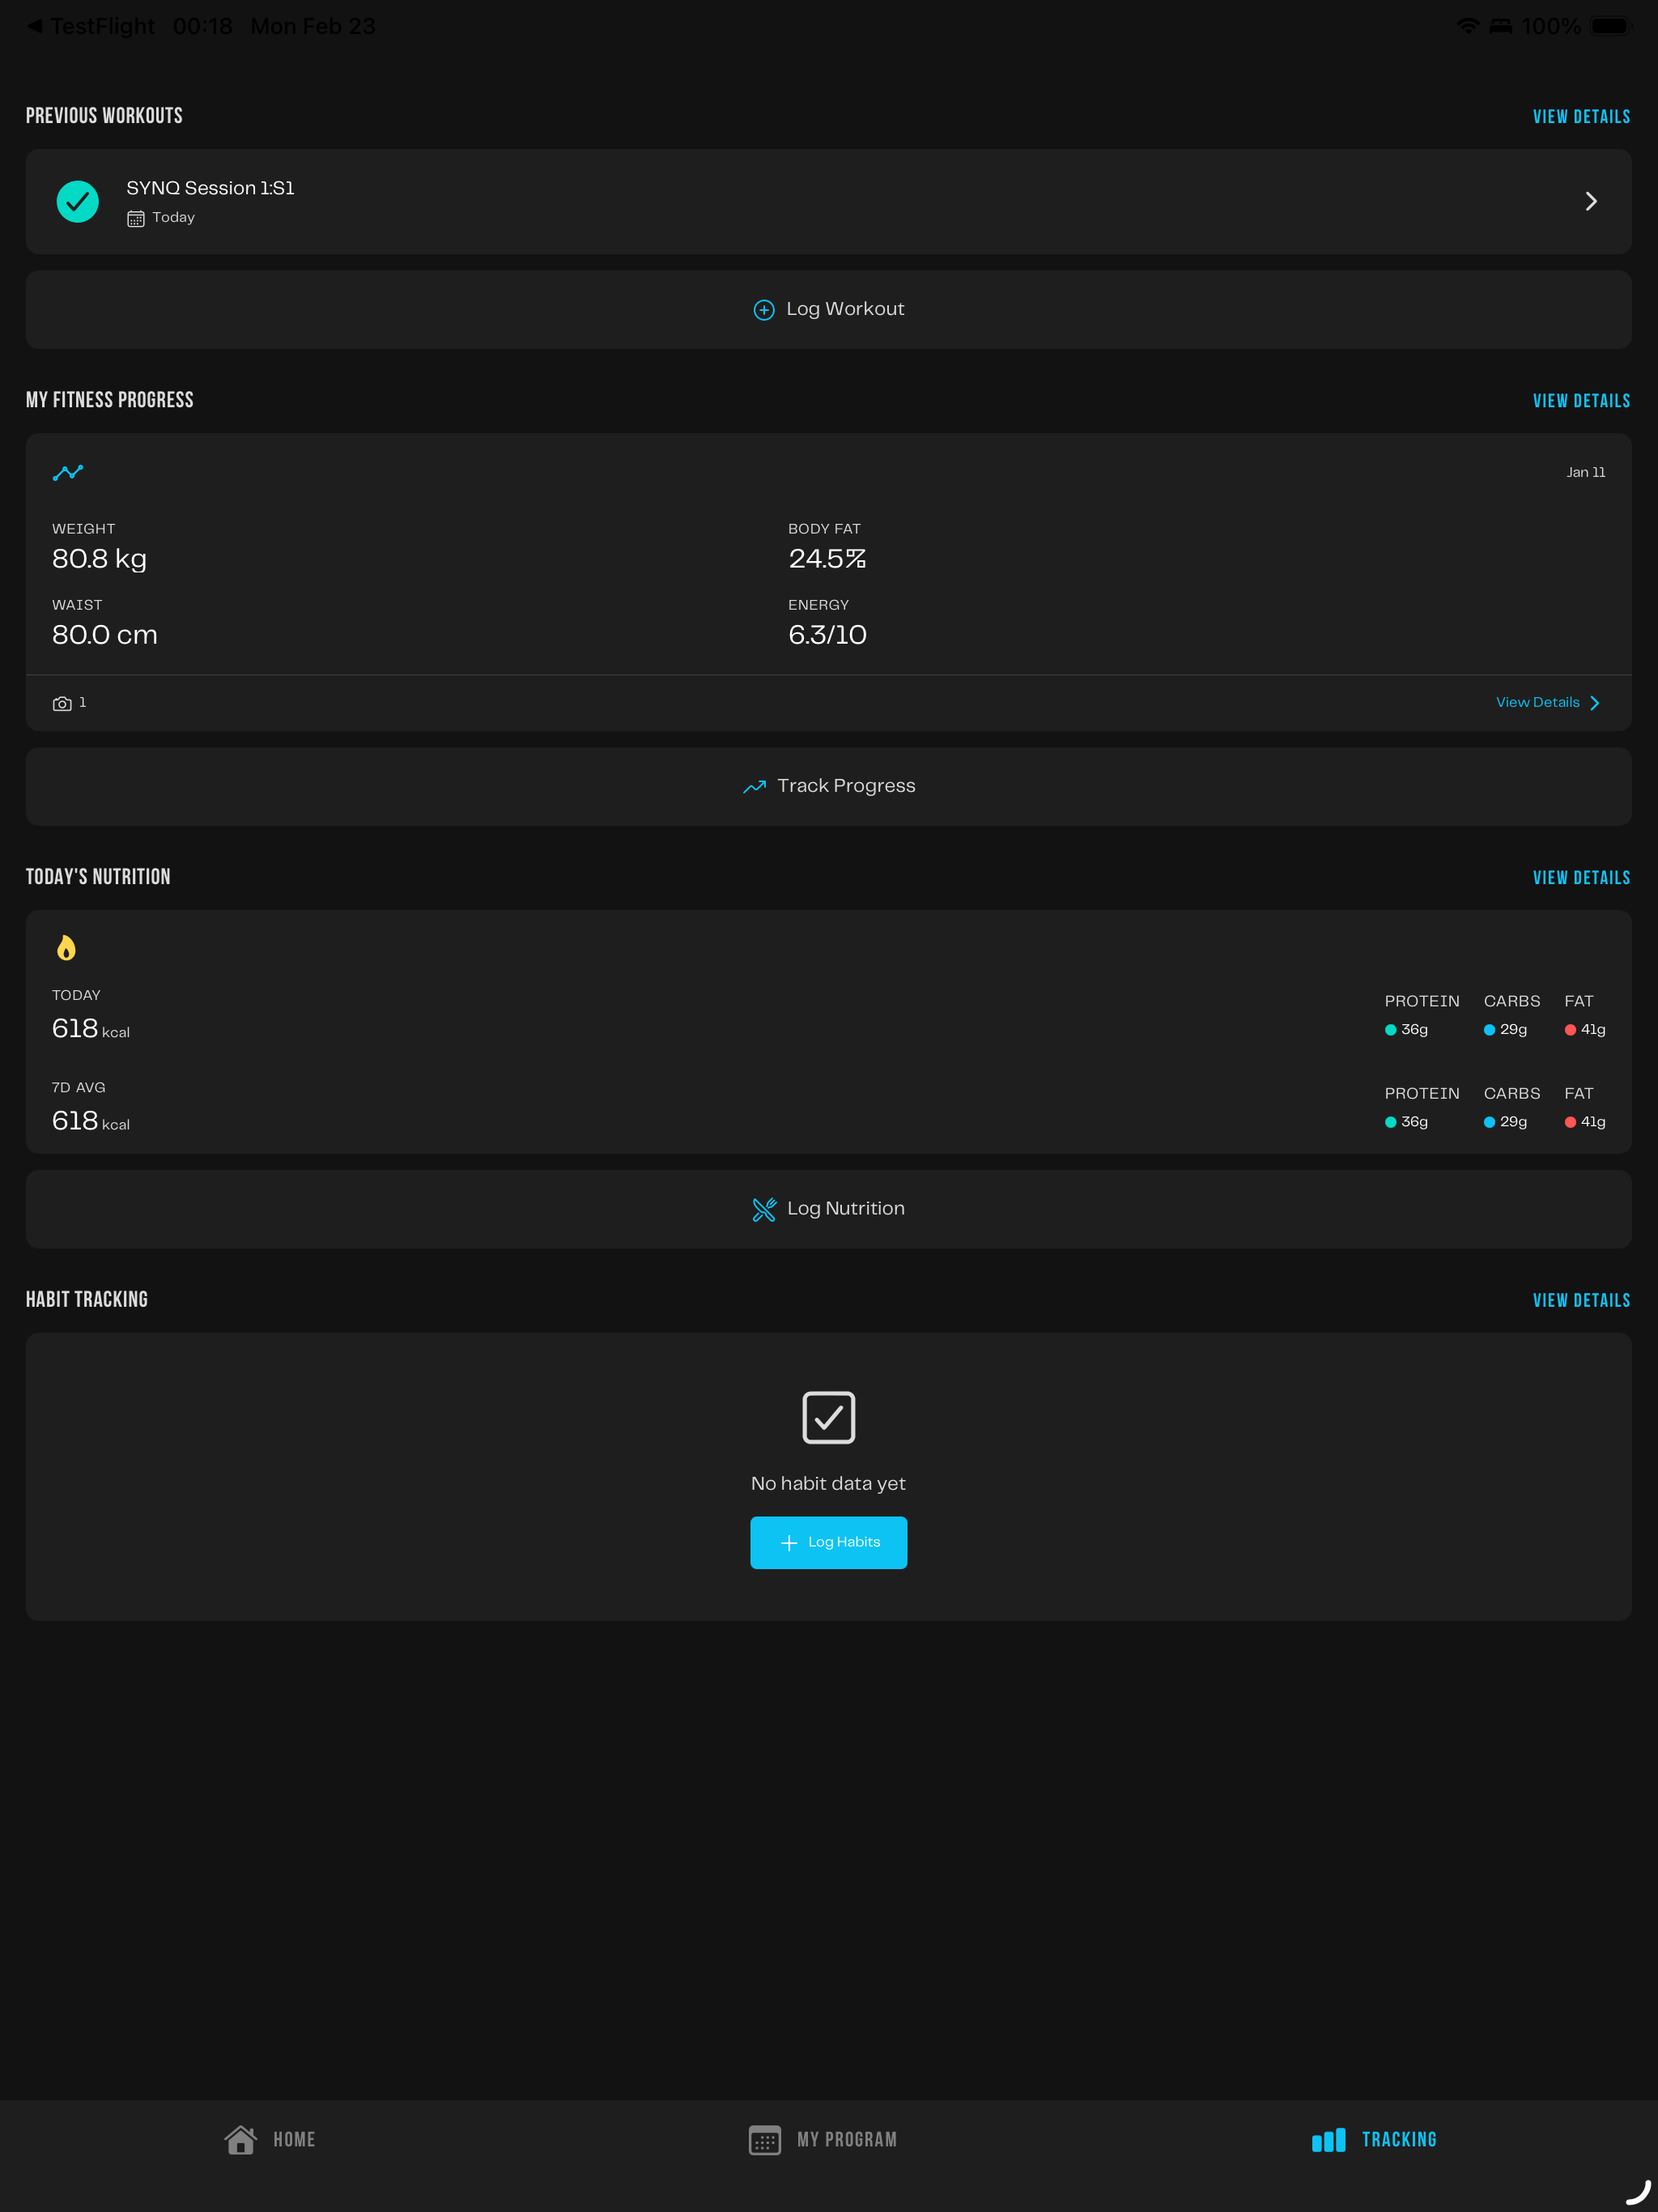Click 7D AVG blue carbs dot

click(1489, 1122)
